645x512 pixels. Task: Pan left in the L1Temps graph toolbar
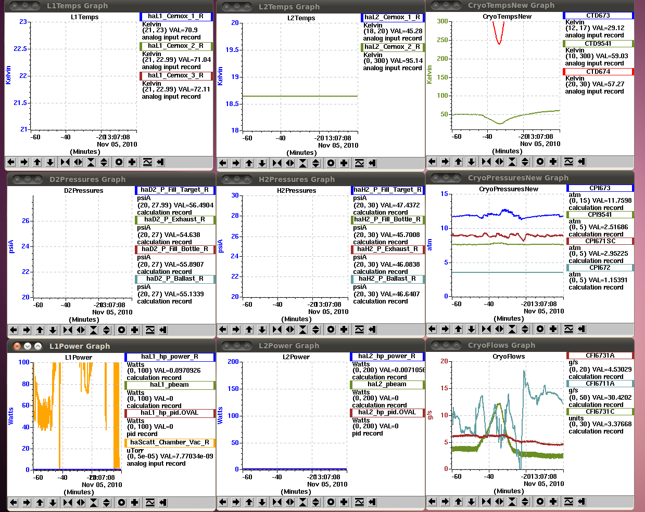(11, 162)
